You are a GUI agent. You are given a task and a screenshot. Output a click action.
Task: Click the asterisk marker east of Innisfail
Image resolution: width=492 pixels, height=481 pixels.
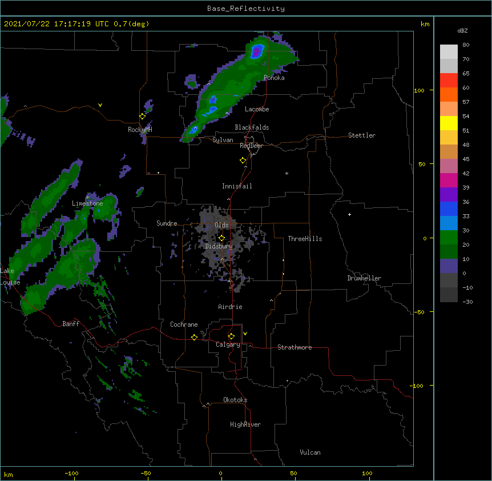[x=287, y=173]
